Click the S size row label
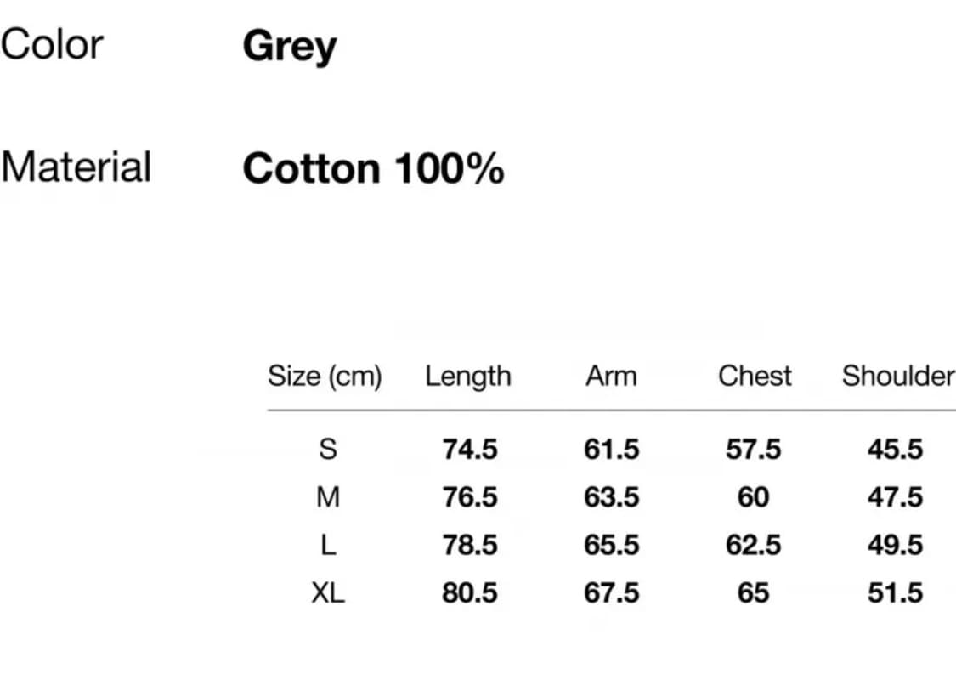This screenshot has width=956, height=674. (327, 449)
